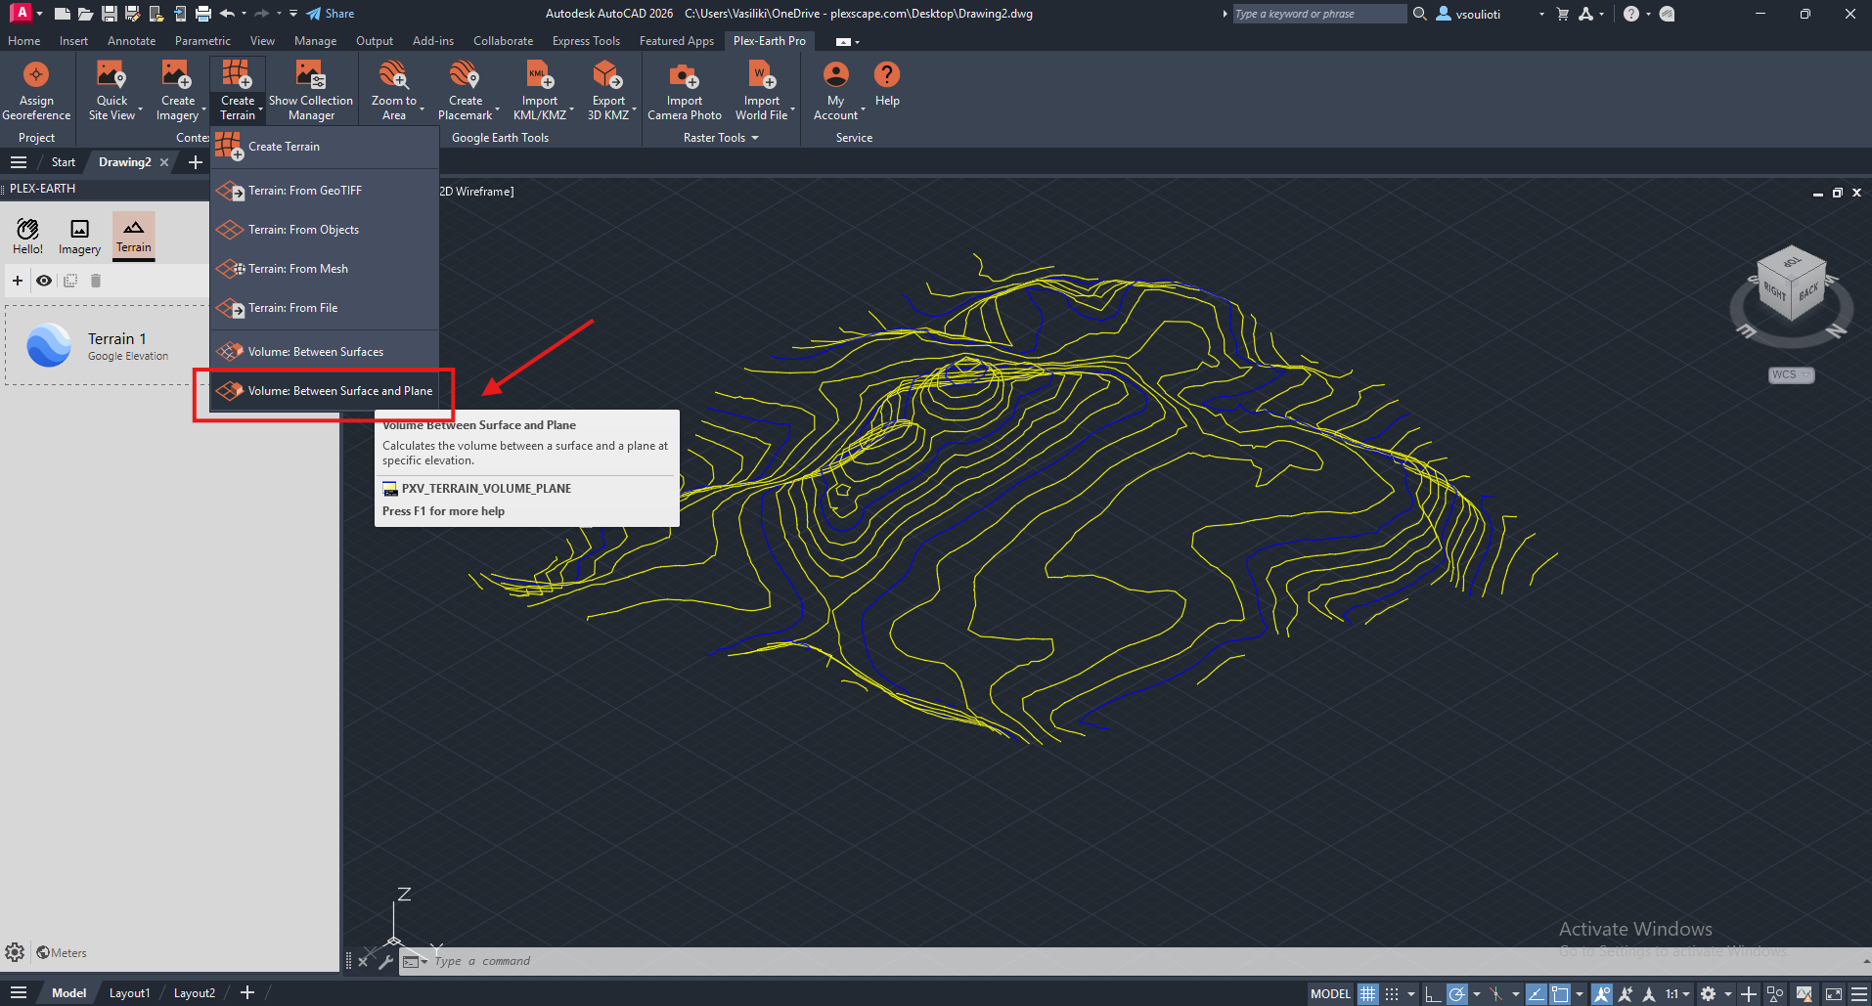Click the add (+) icon in terrain panel
1872x1006 pixels.
point(18,281)
